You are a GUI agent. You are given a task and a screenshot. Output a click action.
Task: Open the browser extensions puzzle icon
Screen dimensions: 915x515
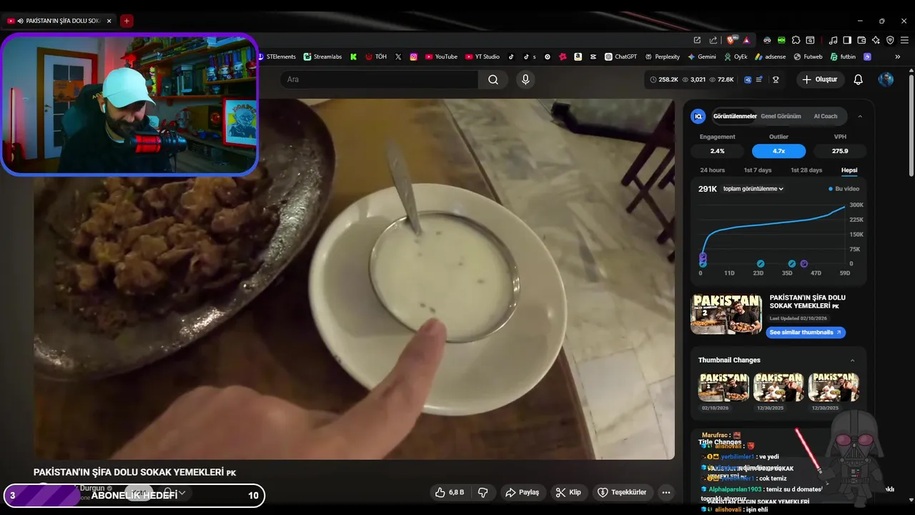coord(796,40)
